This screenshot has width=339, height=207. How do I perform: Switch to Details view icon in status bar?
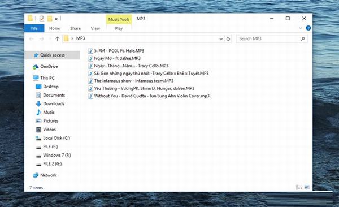click(x=299, y=187)
